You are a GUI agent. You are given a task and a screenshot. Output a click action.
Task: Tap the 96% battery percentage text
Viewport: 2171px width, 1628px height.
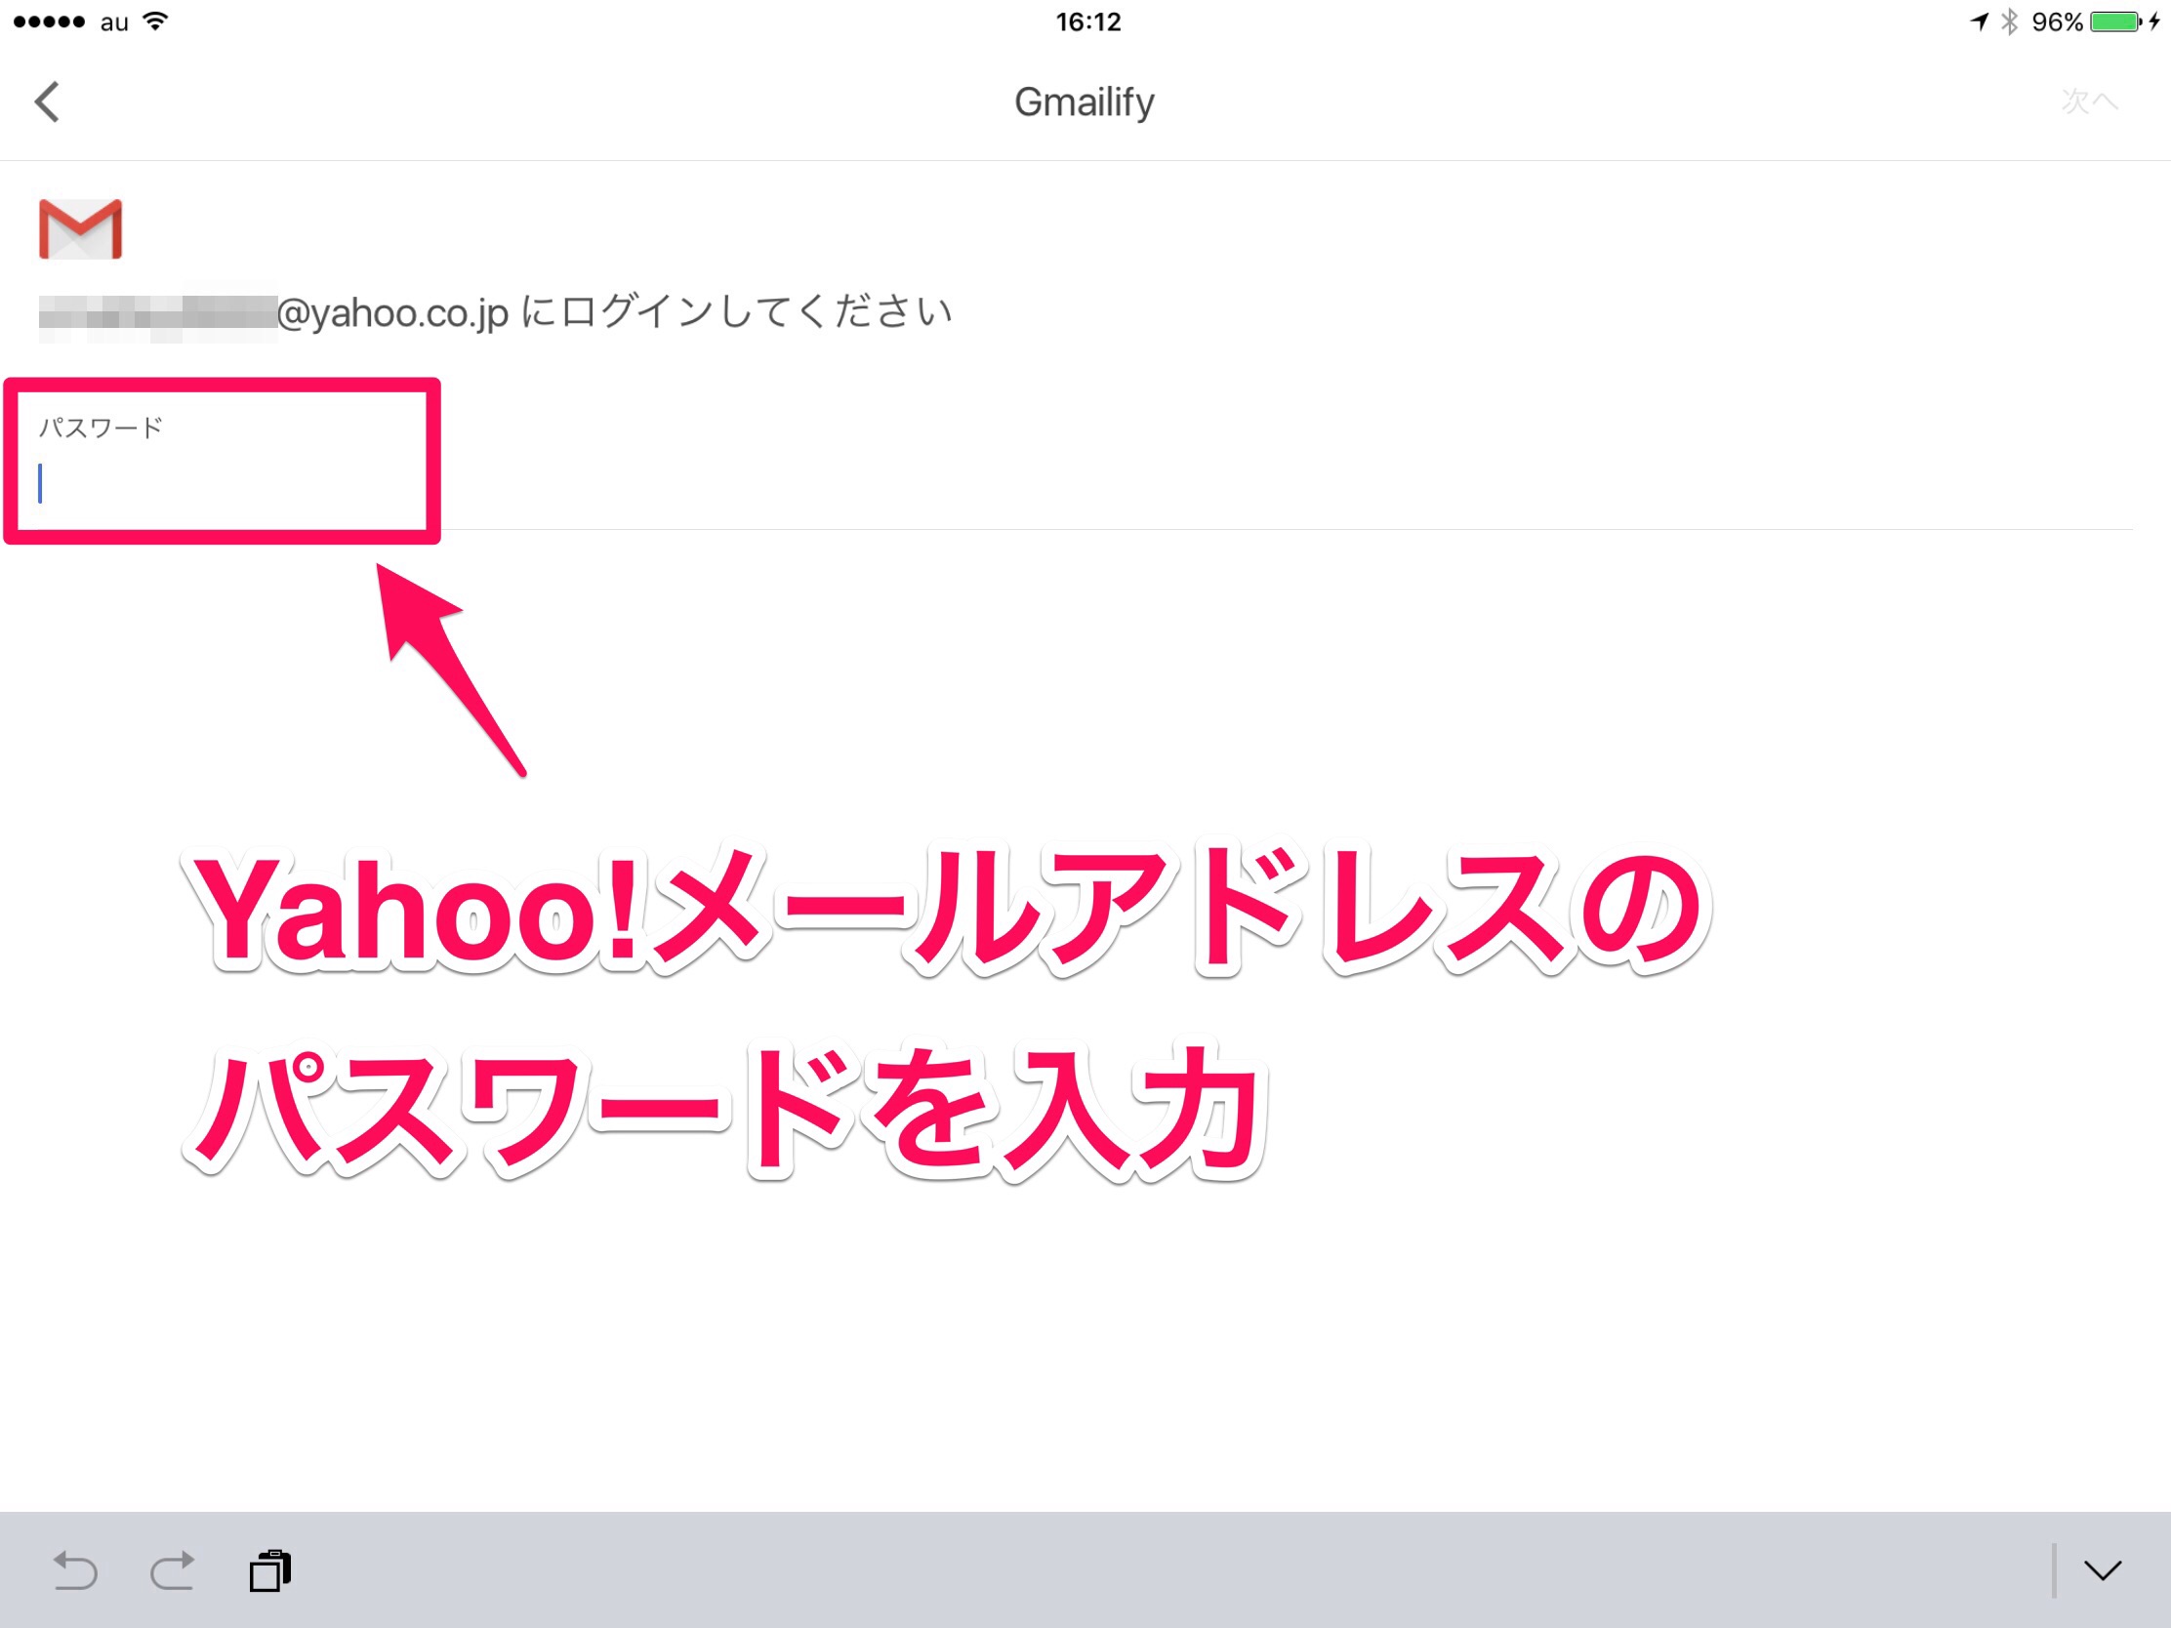click(2056, 21)
